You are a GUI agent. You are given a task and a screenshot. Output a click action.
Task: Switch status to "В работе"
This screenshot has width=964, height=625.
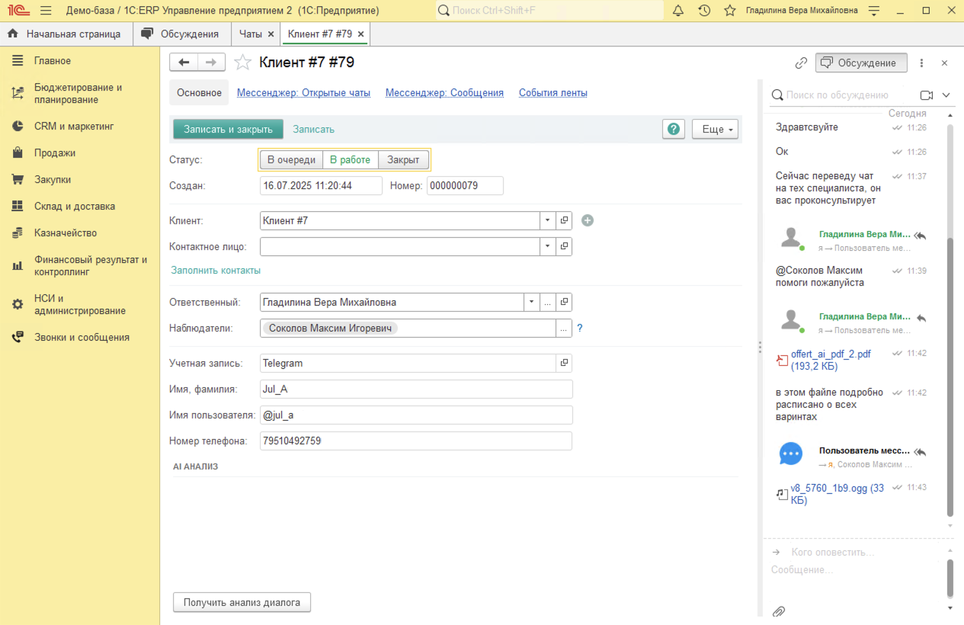(350, 160)
